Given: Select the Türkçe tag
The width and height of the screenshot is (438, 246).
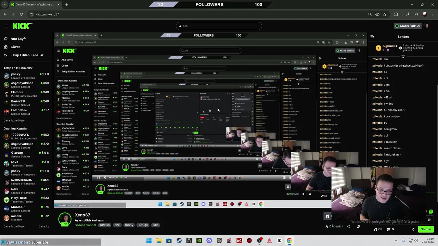Looking at the screenshot, I should coord(143,225).
